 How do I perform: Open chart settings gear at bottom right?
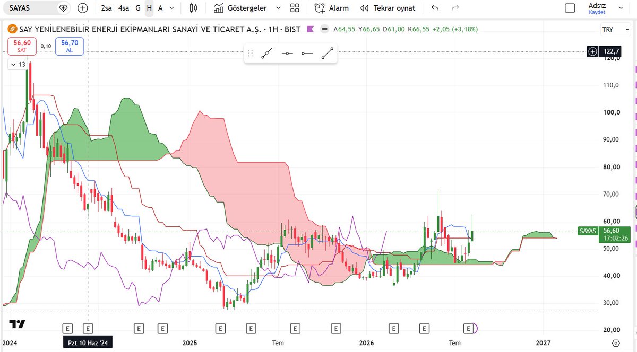616,343
